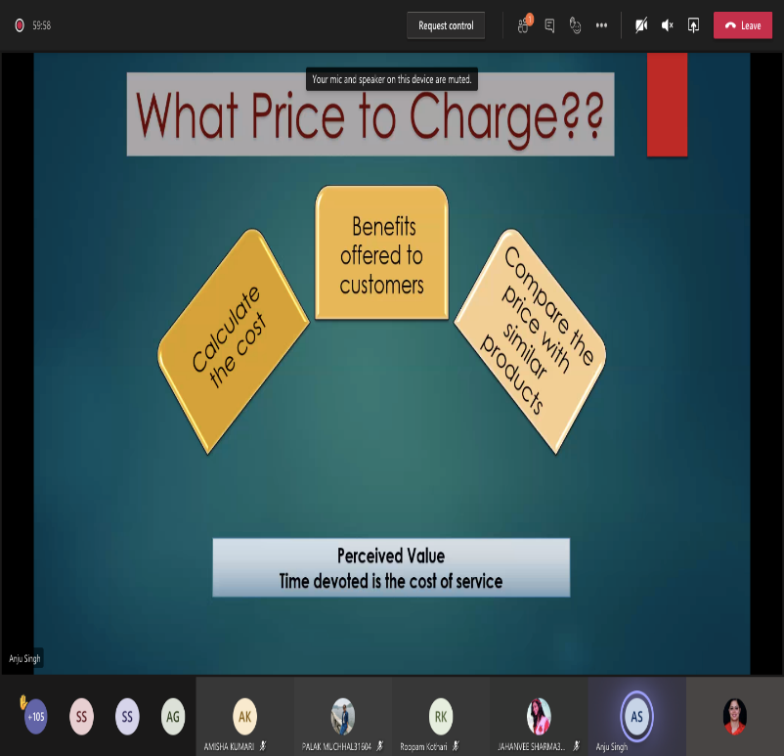Unmute the microphone
Viewport: 784px width, 756px height.
tap(668, 25)
